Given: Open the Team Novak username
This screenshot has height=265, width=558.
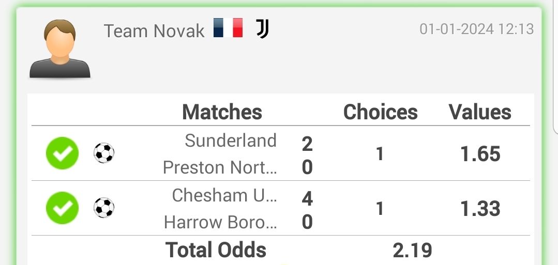Looking at the screenshot, I should (x=154, y=31).
